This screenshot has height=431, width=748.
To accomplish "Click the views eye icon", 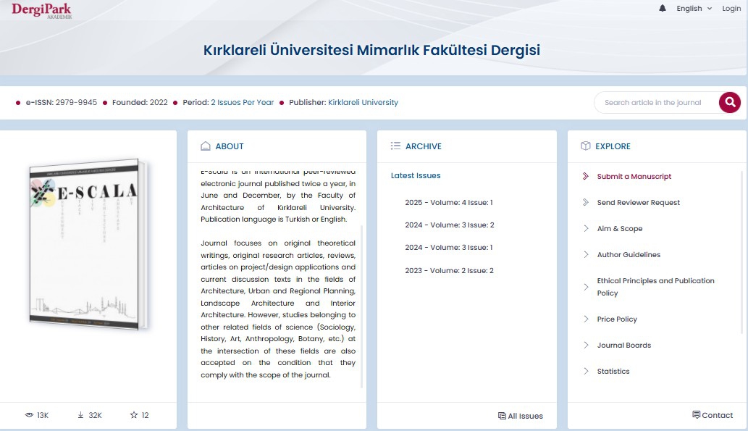I will (x=30, y=415).
